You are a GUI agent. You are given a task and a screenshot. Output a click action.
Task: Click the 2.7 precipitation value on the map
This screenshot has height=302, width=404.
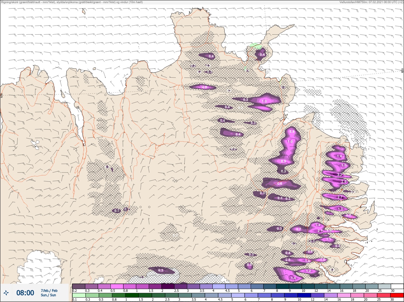[340, 197]
